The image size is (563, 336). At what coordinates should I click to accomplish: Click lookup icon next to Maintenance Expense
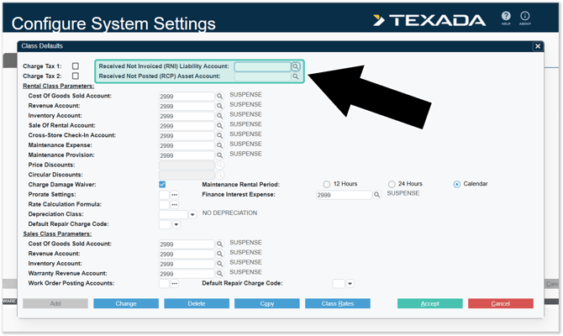click(x=220, y=145)
